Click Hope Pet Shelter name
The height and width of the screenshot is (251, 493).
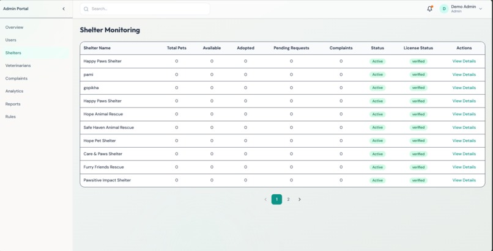(100, 140)
